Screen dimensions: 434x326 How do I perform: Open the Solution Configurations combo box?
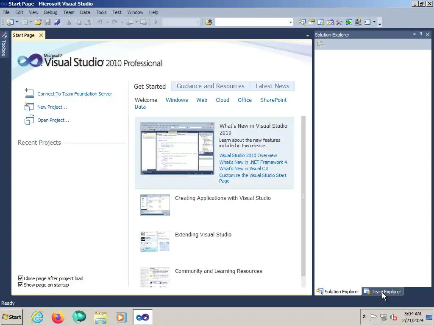click(181, 22)
